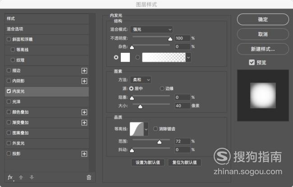Click the 不透明度 slider handle

click(170, 39)
